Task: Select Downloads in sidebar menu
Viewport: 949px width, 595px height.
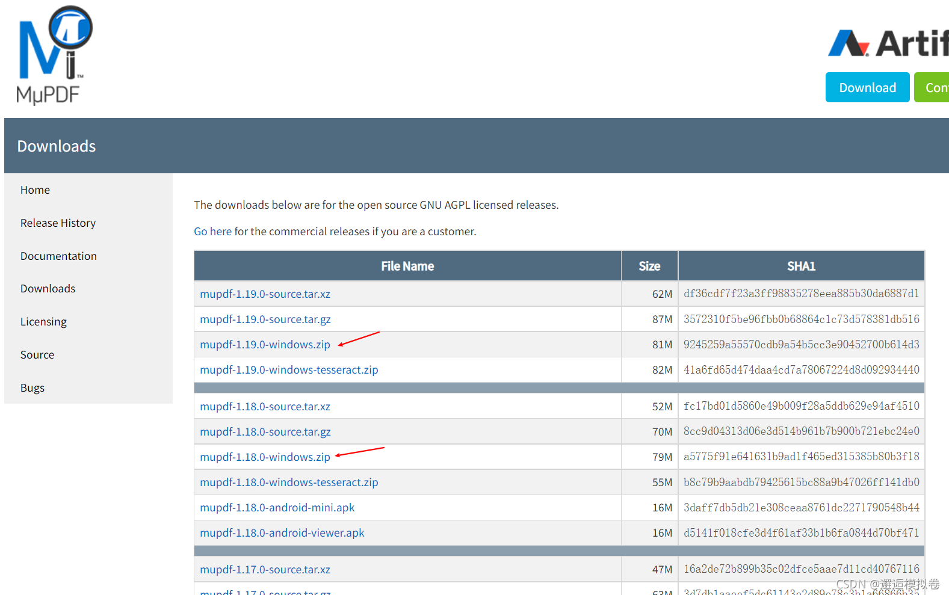Action: pyautogui.click(x=48, y=289)
